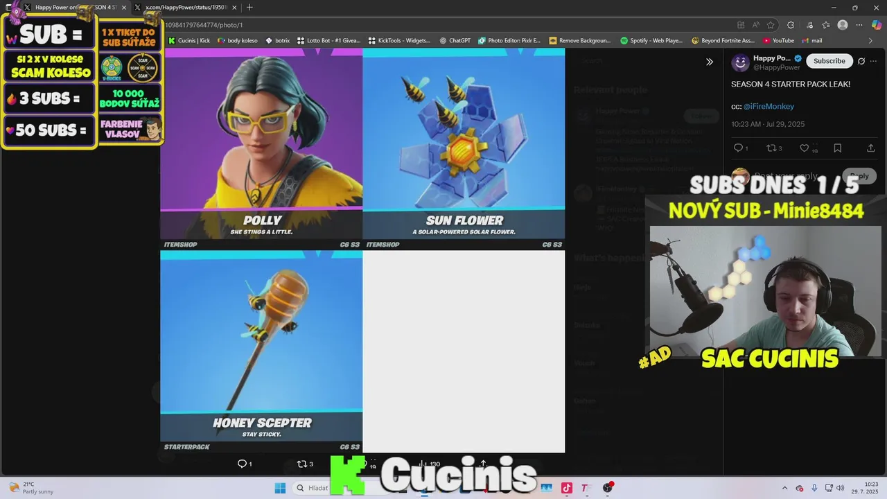Screen dimensions: 887x499
Task: Close the Happy Power browser tab
Action: pos(124,7)
